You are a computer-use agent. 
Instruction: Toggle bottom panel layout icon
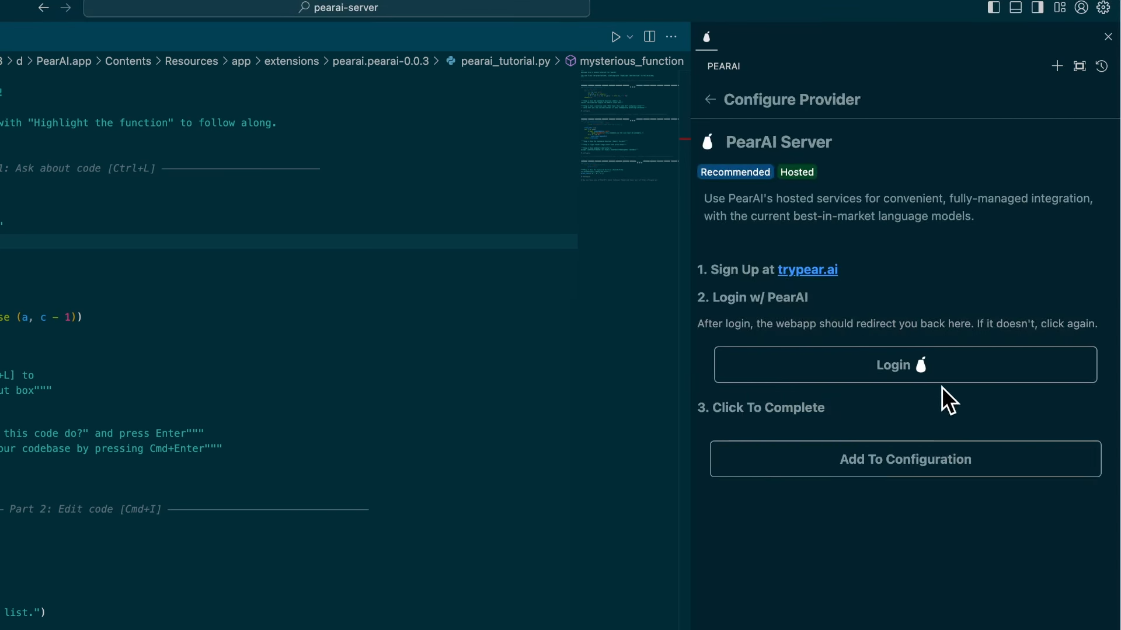[1016, 8]
